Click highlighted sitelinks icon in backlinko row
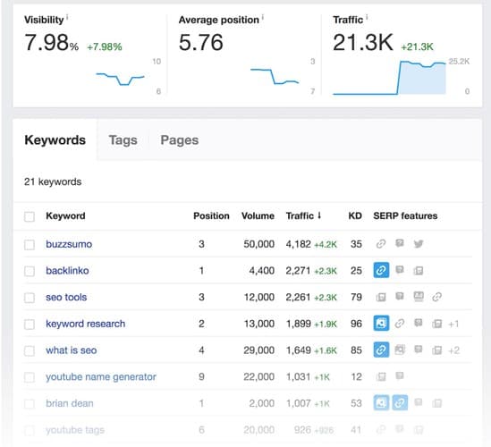Viewport: 491px width, 447px height. click(x=381, y=270)
